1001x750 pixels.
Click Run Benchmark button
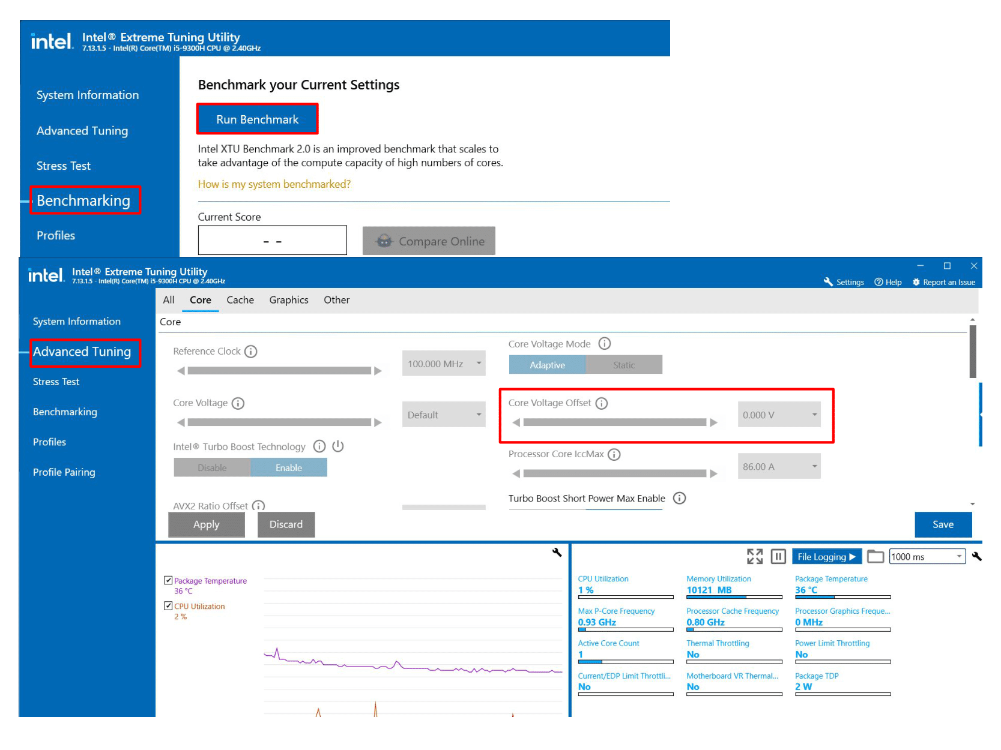tap(257, 119)
